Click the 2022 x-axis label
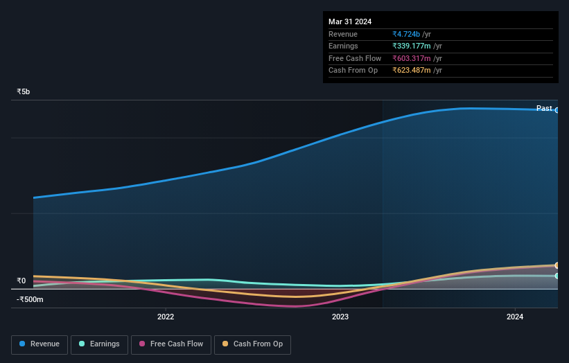This screenshot has width=569, height=363. (166, 317)
